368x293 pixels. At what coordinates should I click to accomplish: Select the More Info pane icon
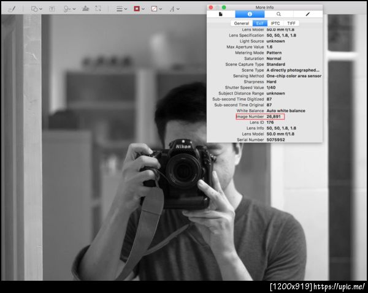click(x=250, y=14)
